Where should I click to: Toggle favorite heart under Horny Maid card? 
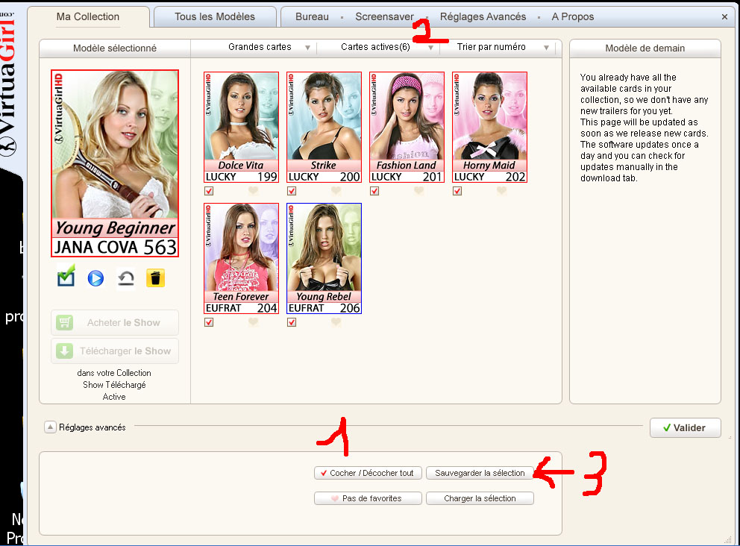(502, 191)
